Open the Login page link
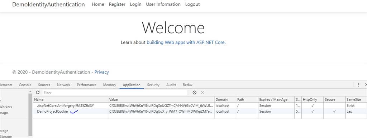 click(135, 4)
